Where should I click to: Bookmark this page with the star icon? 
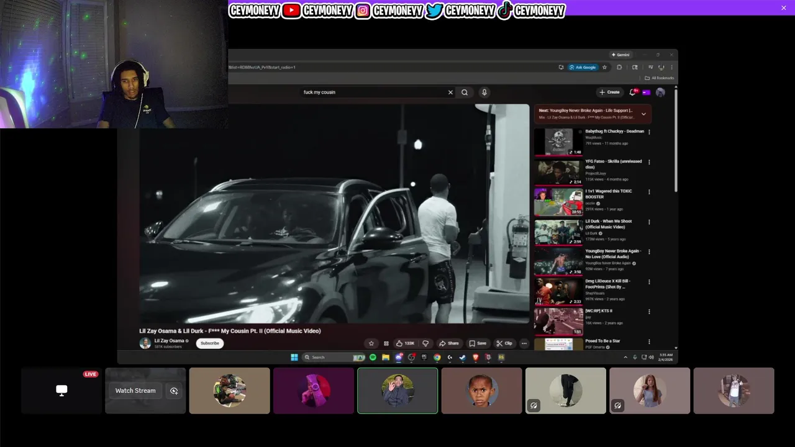point(604,67)
